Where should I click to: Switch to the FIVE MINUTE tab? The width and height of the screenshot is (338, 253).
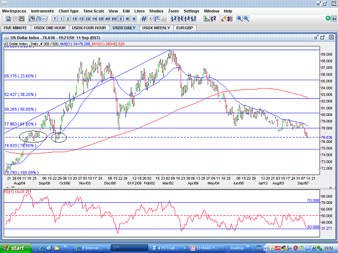(x=15, y=28)
